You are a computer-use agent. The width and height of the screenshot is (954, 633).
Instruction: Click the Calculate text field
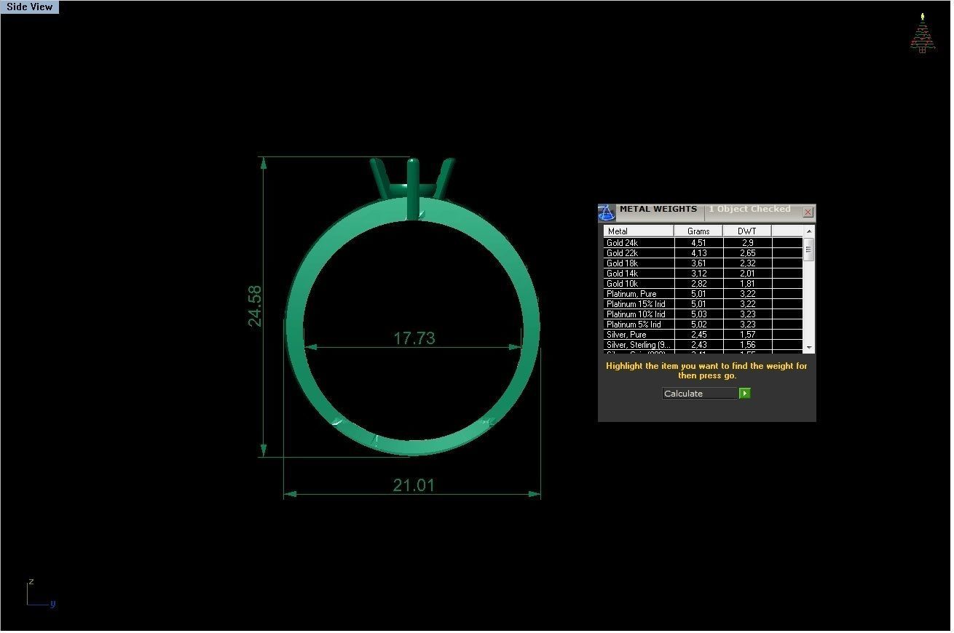(x=701, y=394)
